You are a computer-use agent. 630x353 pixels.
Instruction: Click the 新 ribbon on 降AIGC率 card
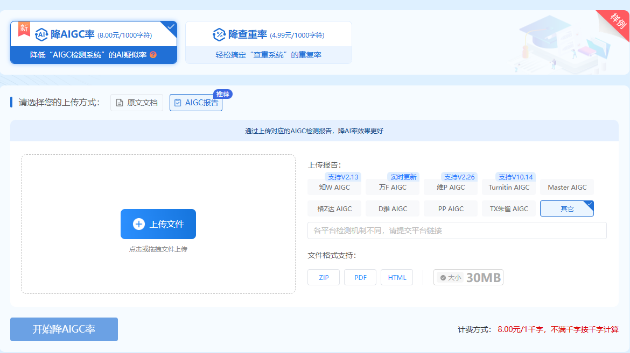[24, 28]
